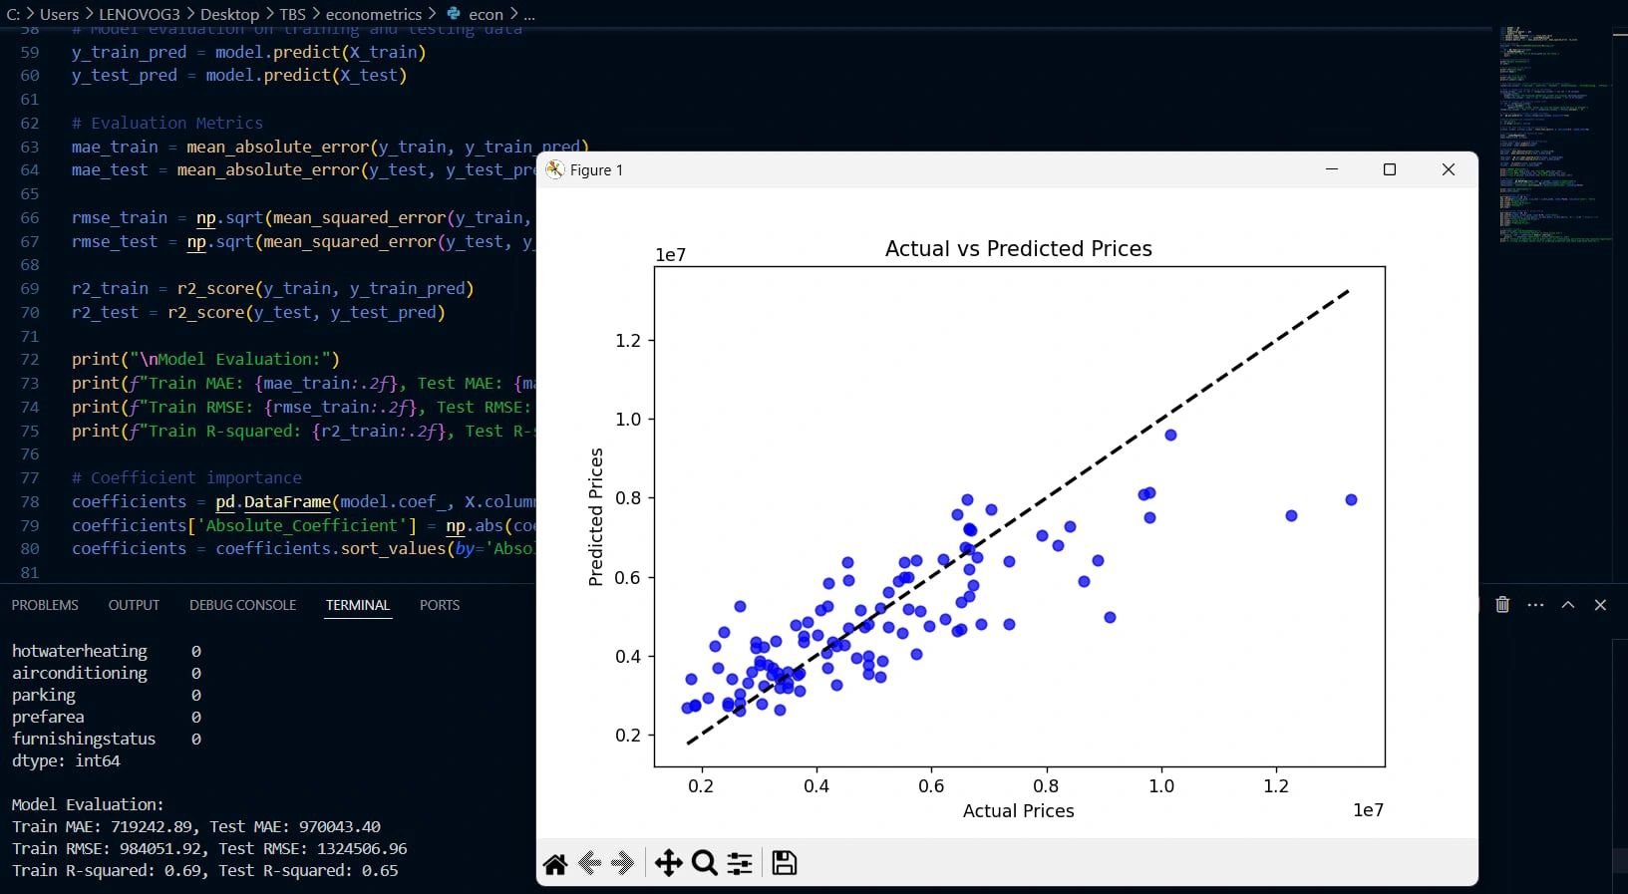The height and width of the screenshot is (894, 1628).
Task: Open terminal panel more actions ellipsis
Action: [x=1535, y=605]
